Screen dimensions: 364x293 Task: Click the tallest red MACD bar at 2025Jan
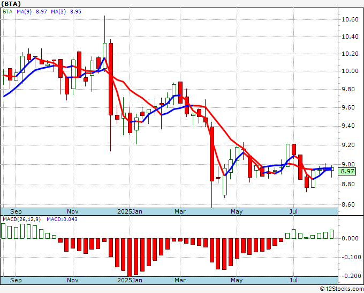pyautogui.click(x=130, y=258)
